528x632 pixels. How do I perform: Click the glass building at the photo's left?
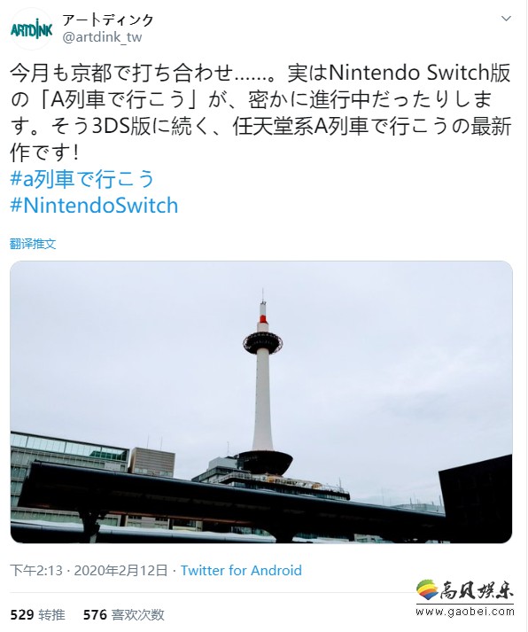(x=69, y=451)
